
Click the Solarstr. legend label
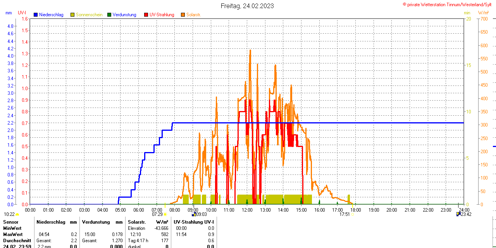coord(193,15)
